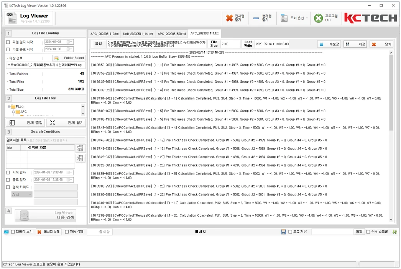Image resolution: width=401 pixels, height=269 pixels.
Task: Open the And operator dropdown
Action: tap(22, 194)
